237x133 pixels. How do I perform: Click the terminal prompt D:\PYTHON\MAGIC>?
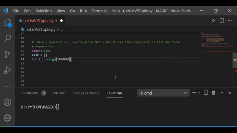click(39, 107)
